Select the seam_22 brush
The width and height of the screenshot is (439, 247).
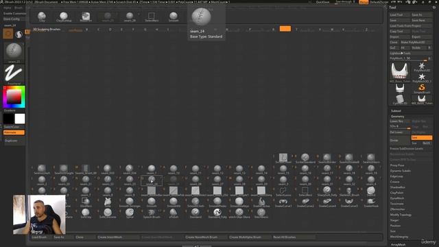[108, 180]
